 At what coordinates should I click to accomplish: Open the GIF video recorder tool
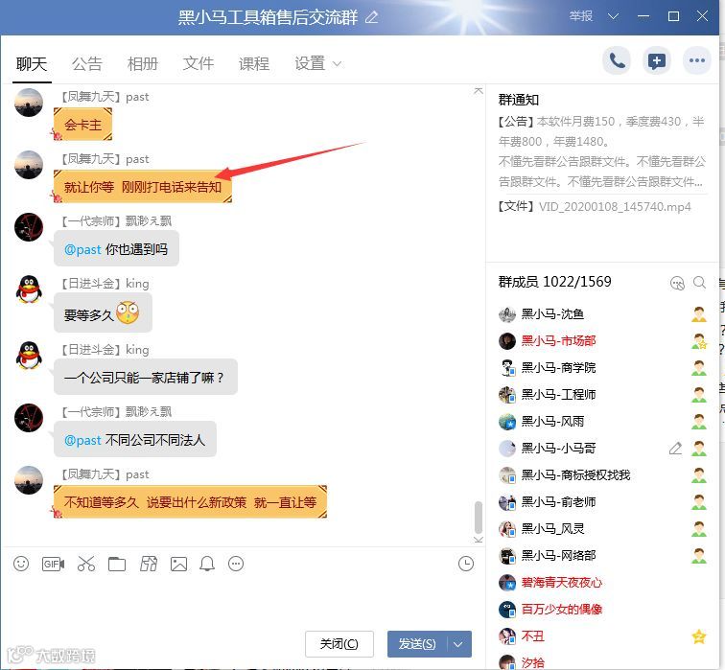click(53, 564)
